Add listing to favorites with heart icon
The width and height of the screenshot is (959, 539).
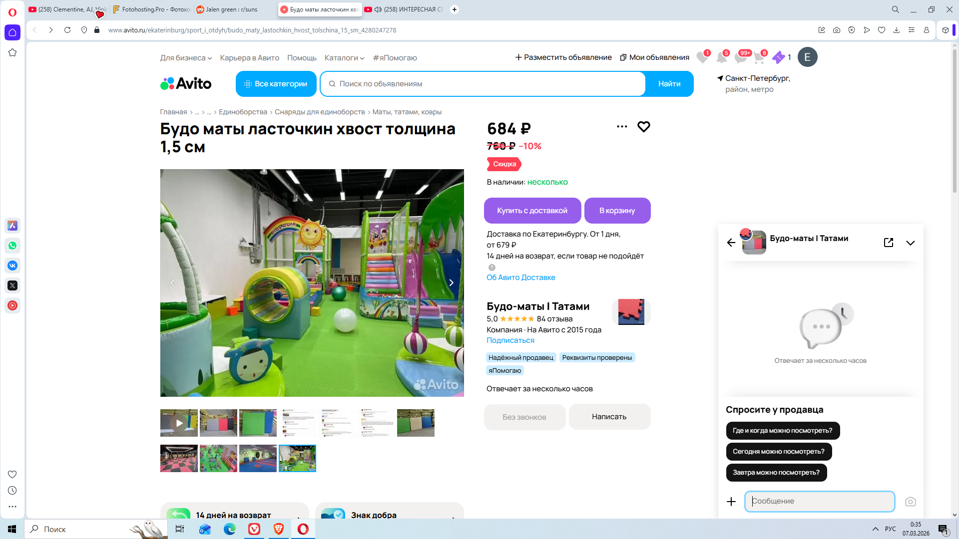coord(643,127)
